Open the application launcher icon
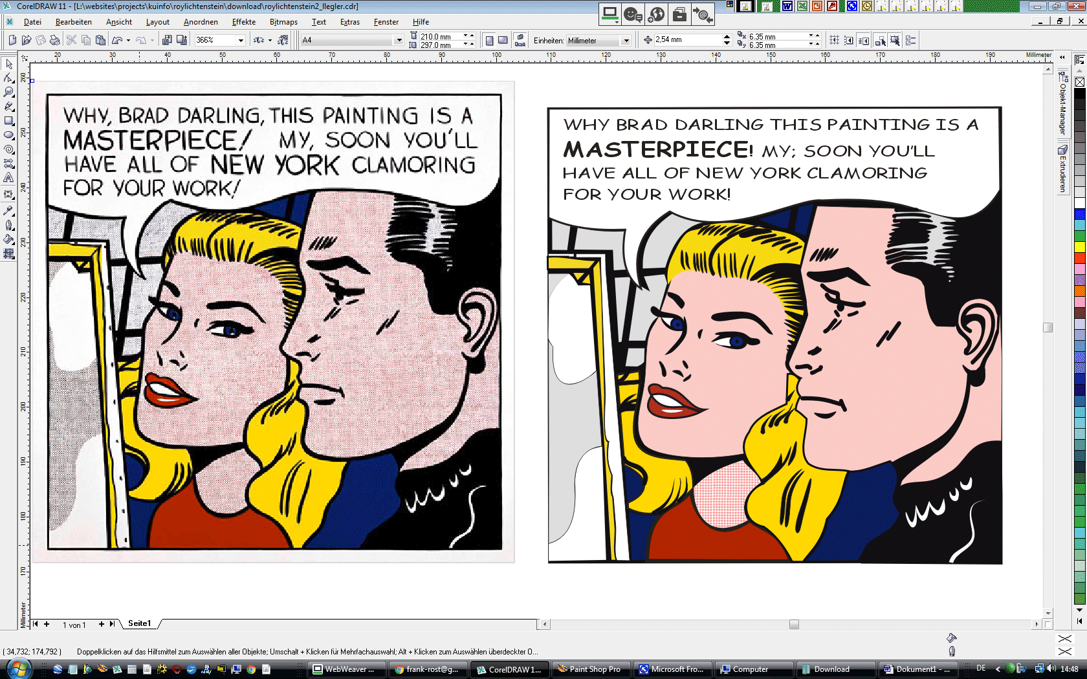Image resolution: width=1087 pixels, height=679 pixels. (259, 40)
